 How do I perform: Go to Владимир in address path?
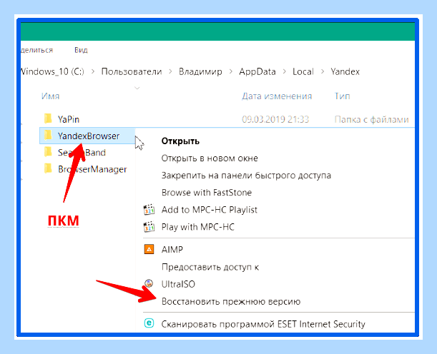click(x=200, y=72)
